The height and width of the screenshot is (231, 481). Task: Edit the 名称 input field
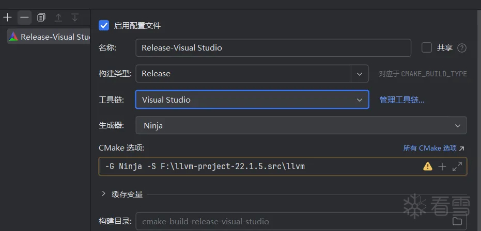click(273, 48)
